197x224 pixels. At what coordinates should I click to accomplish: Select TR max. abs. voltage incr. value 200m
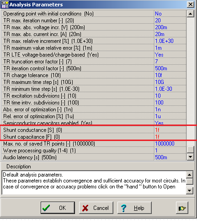pos(161,27)
